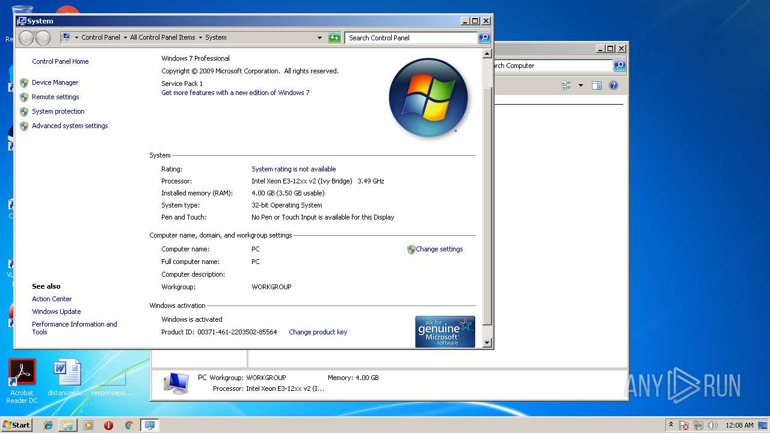Expand the arrow before Control Panel in address bar
Screen dimensions: 770x433
coord(76,37)
